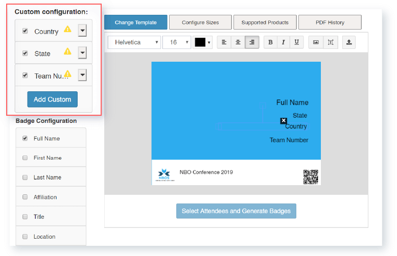
Task: Click the black X remove handle on badge
Action: coord(284,120)
